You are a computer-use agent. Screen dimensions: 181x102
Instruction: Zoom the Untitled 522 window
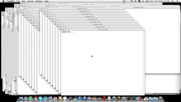[68, 29]
